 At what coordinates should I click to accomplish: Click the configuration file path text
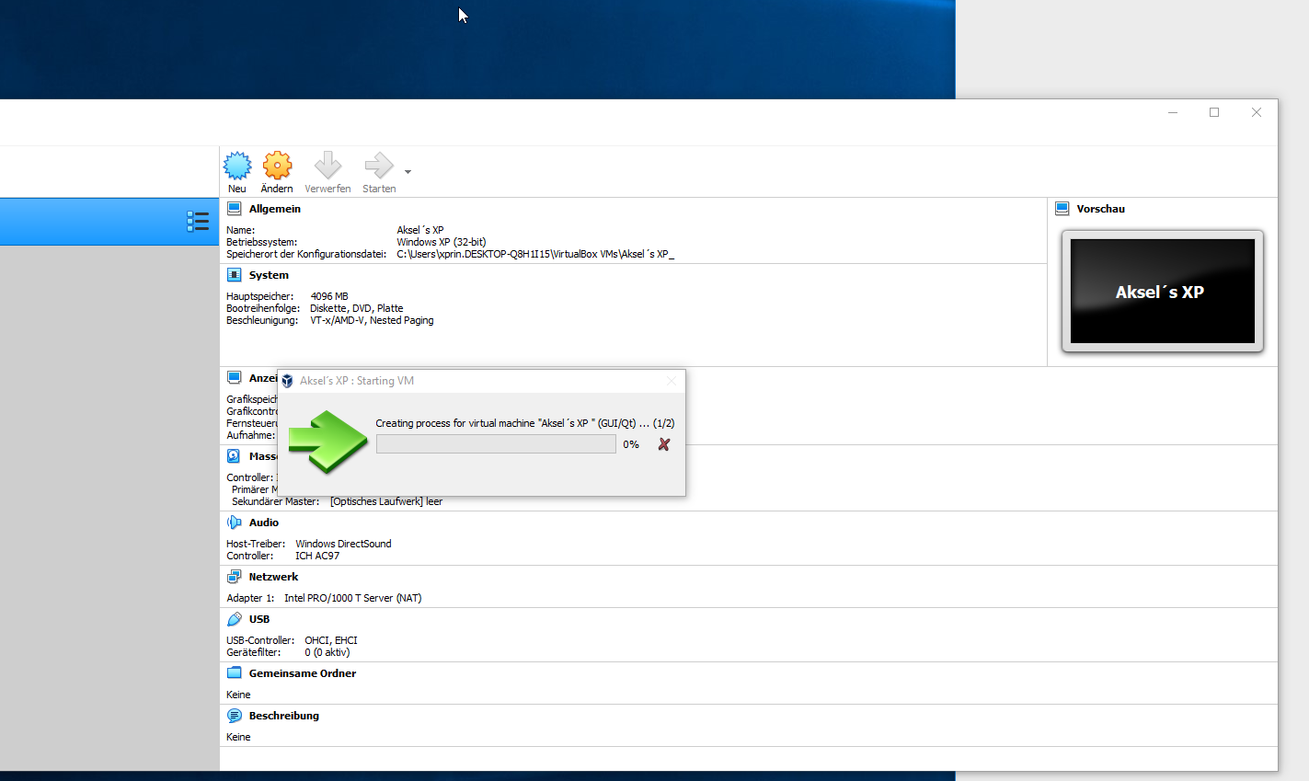(x=535, y=254)
